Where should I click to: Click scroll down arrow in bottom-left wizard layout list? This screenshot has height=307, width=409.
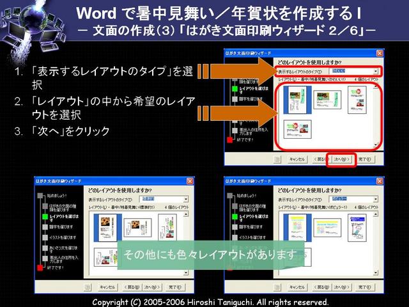186,272
